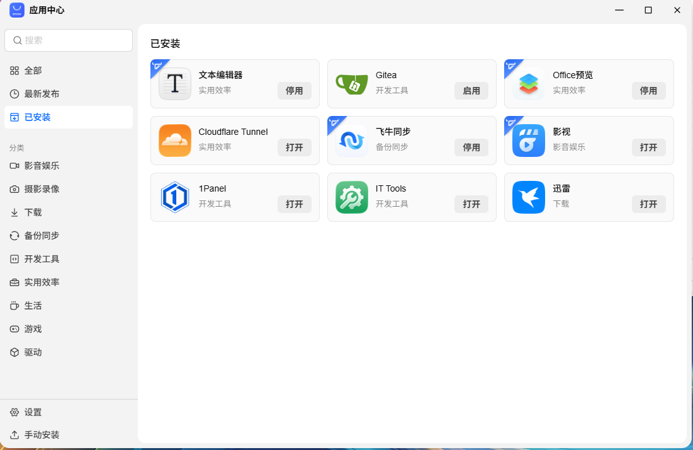Click the Gitea app title
Screen dimensions: 693x450
[386, 75]
